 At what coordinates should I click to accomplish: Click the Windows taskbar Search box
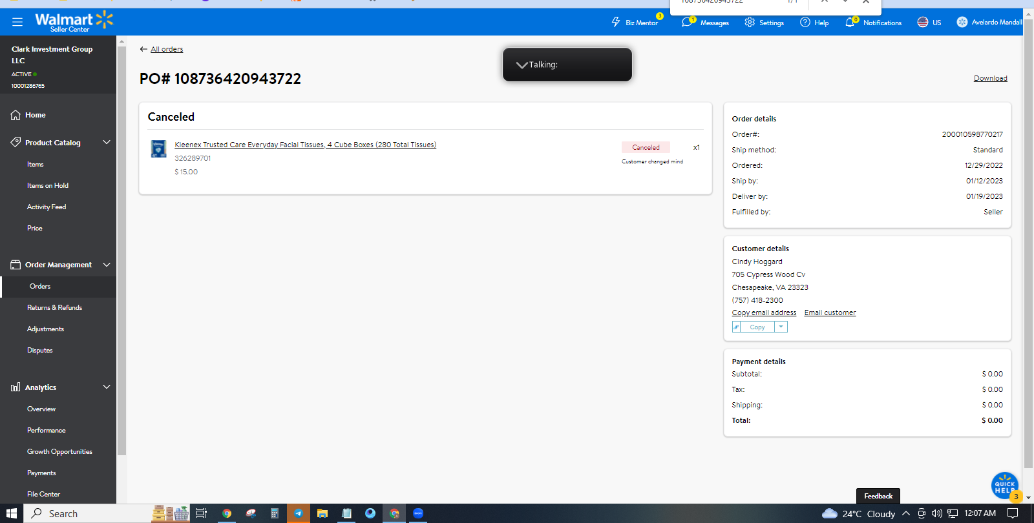tap(88, 513)
